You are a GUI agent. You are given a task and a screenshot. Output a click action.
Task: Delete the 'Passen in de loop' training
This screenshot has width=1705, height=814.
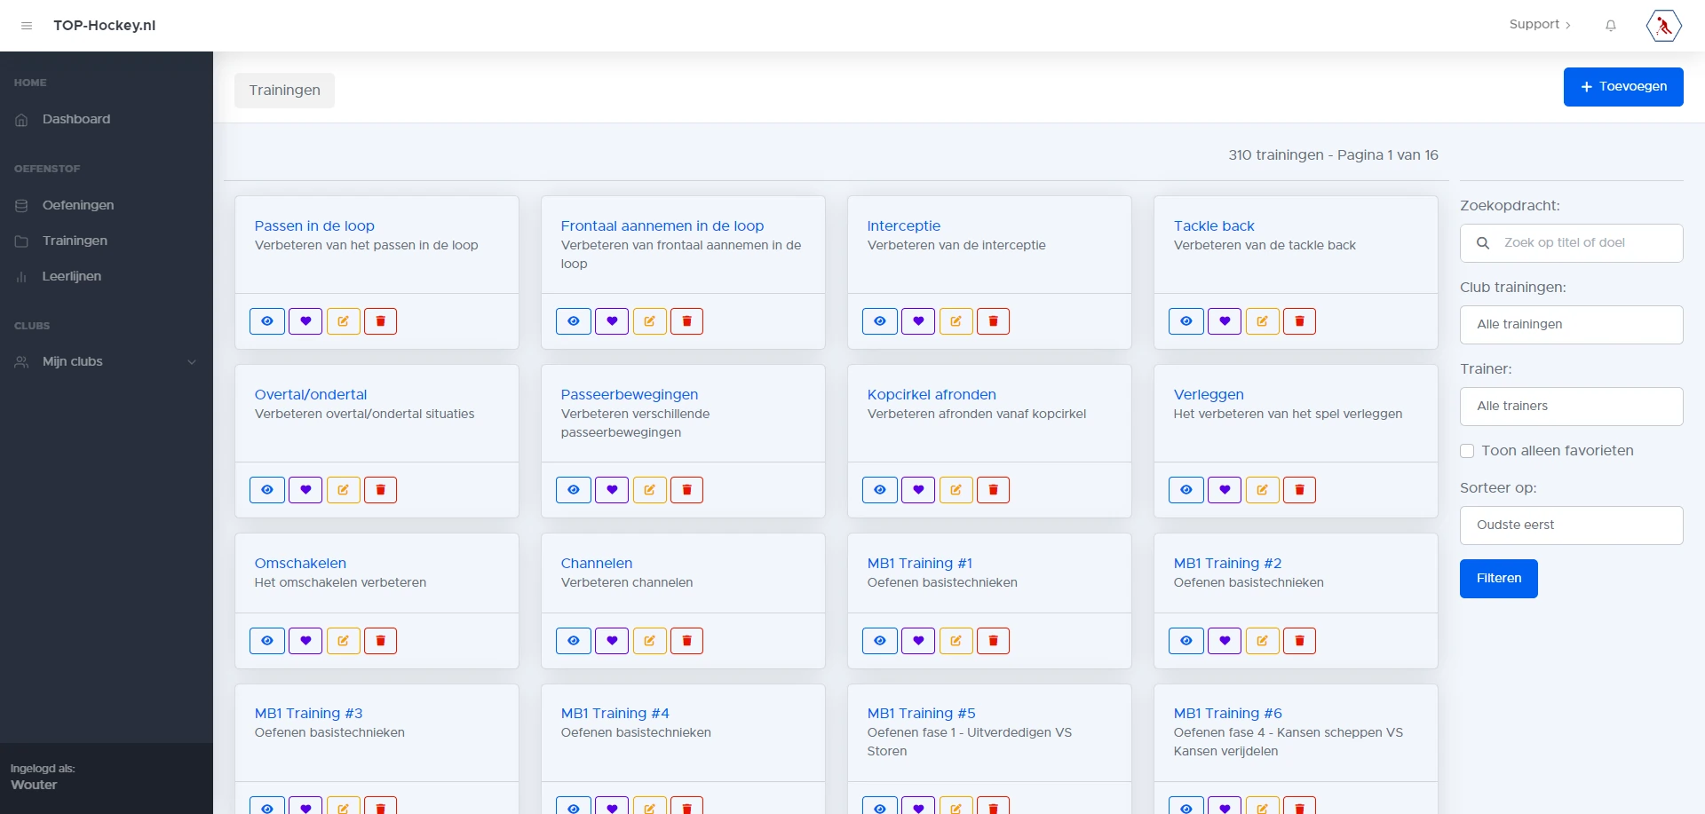(380, 321)
